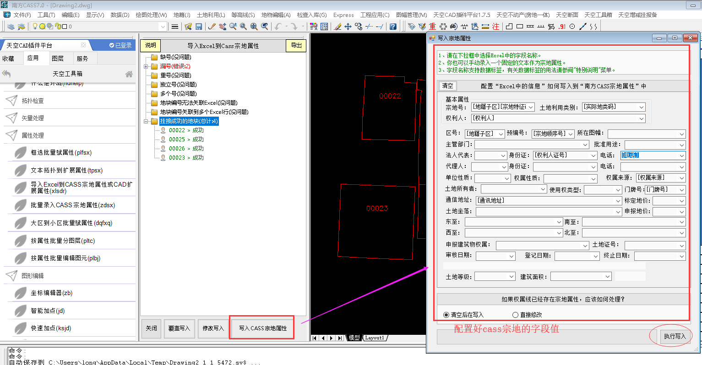Screen dimensions: 702x365
Task: Click the undo arrow icon
Action: point(278,27)
